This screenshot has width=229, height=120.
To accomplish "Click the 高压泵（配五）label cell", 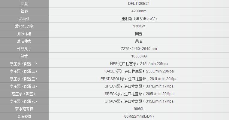I will 24,94.
